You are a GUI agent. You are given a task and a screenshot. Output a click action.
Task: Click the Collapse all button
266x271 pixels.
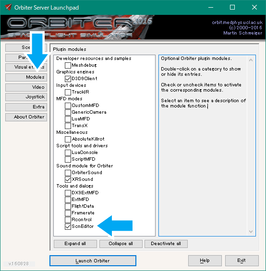pos(121,244)
